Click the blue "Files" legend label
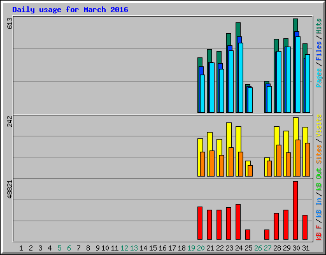Viewport: 326px width, 255px height. pyautogui.click(x=318, y=50)
